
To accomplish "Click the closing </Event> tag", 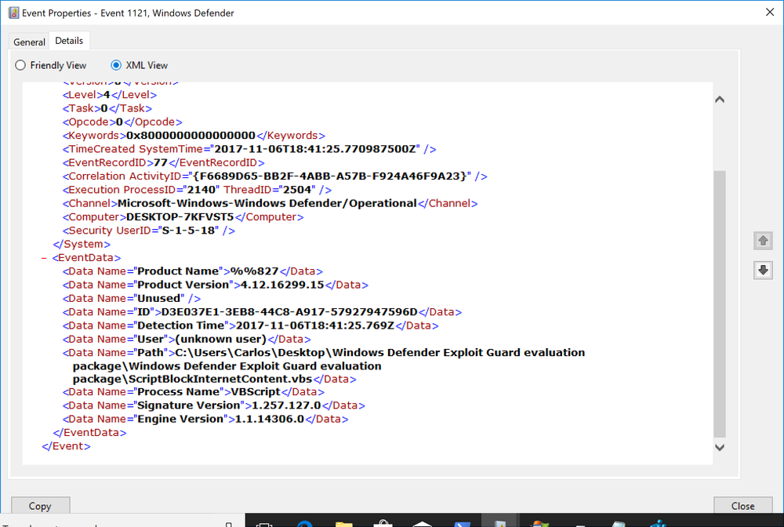I will click(x=67, y=446).
